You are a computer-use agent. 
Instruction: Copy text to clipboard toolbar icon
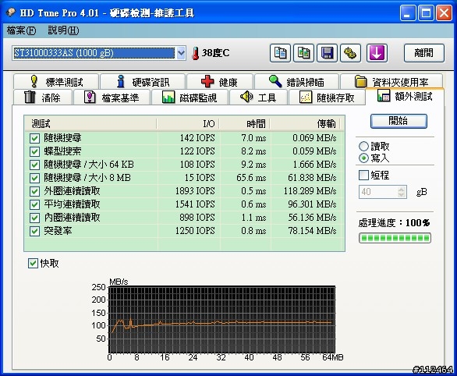click(x=280, y=53)
